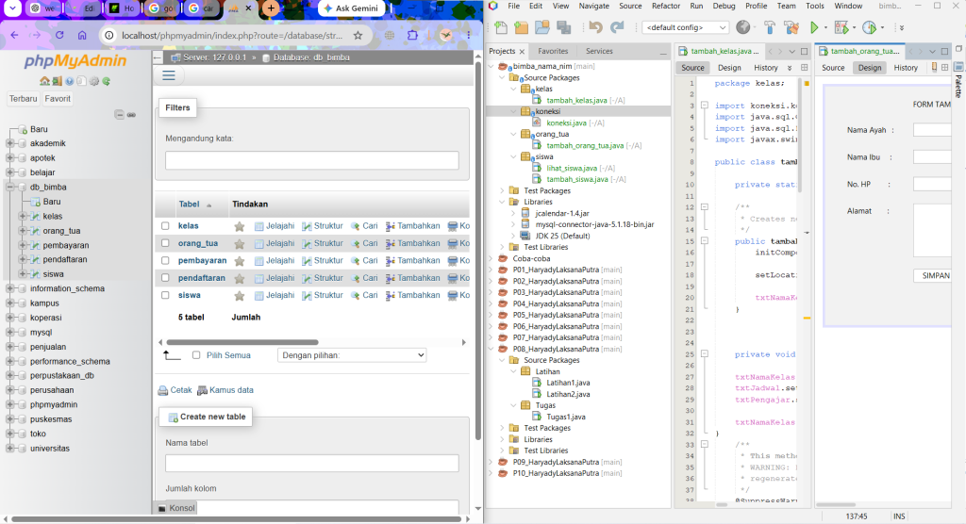Image resolution: width=966 pixels, height=524 pixels.
Task: Check the siswa table checkbox
Action: point(165,295)
